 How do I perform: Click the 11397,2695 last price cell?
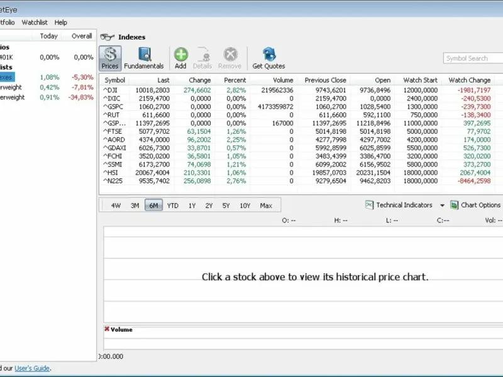tap(152, 123)
